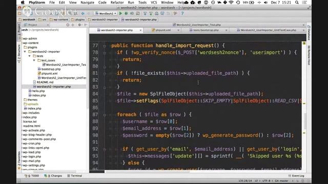Open the Structure side tool window
The height and width of the screenshot is (184, 328).
point(19,54)
